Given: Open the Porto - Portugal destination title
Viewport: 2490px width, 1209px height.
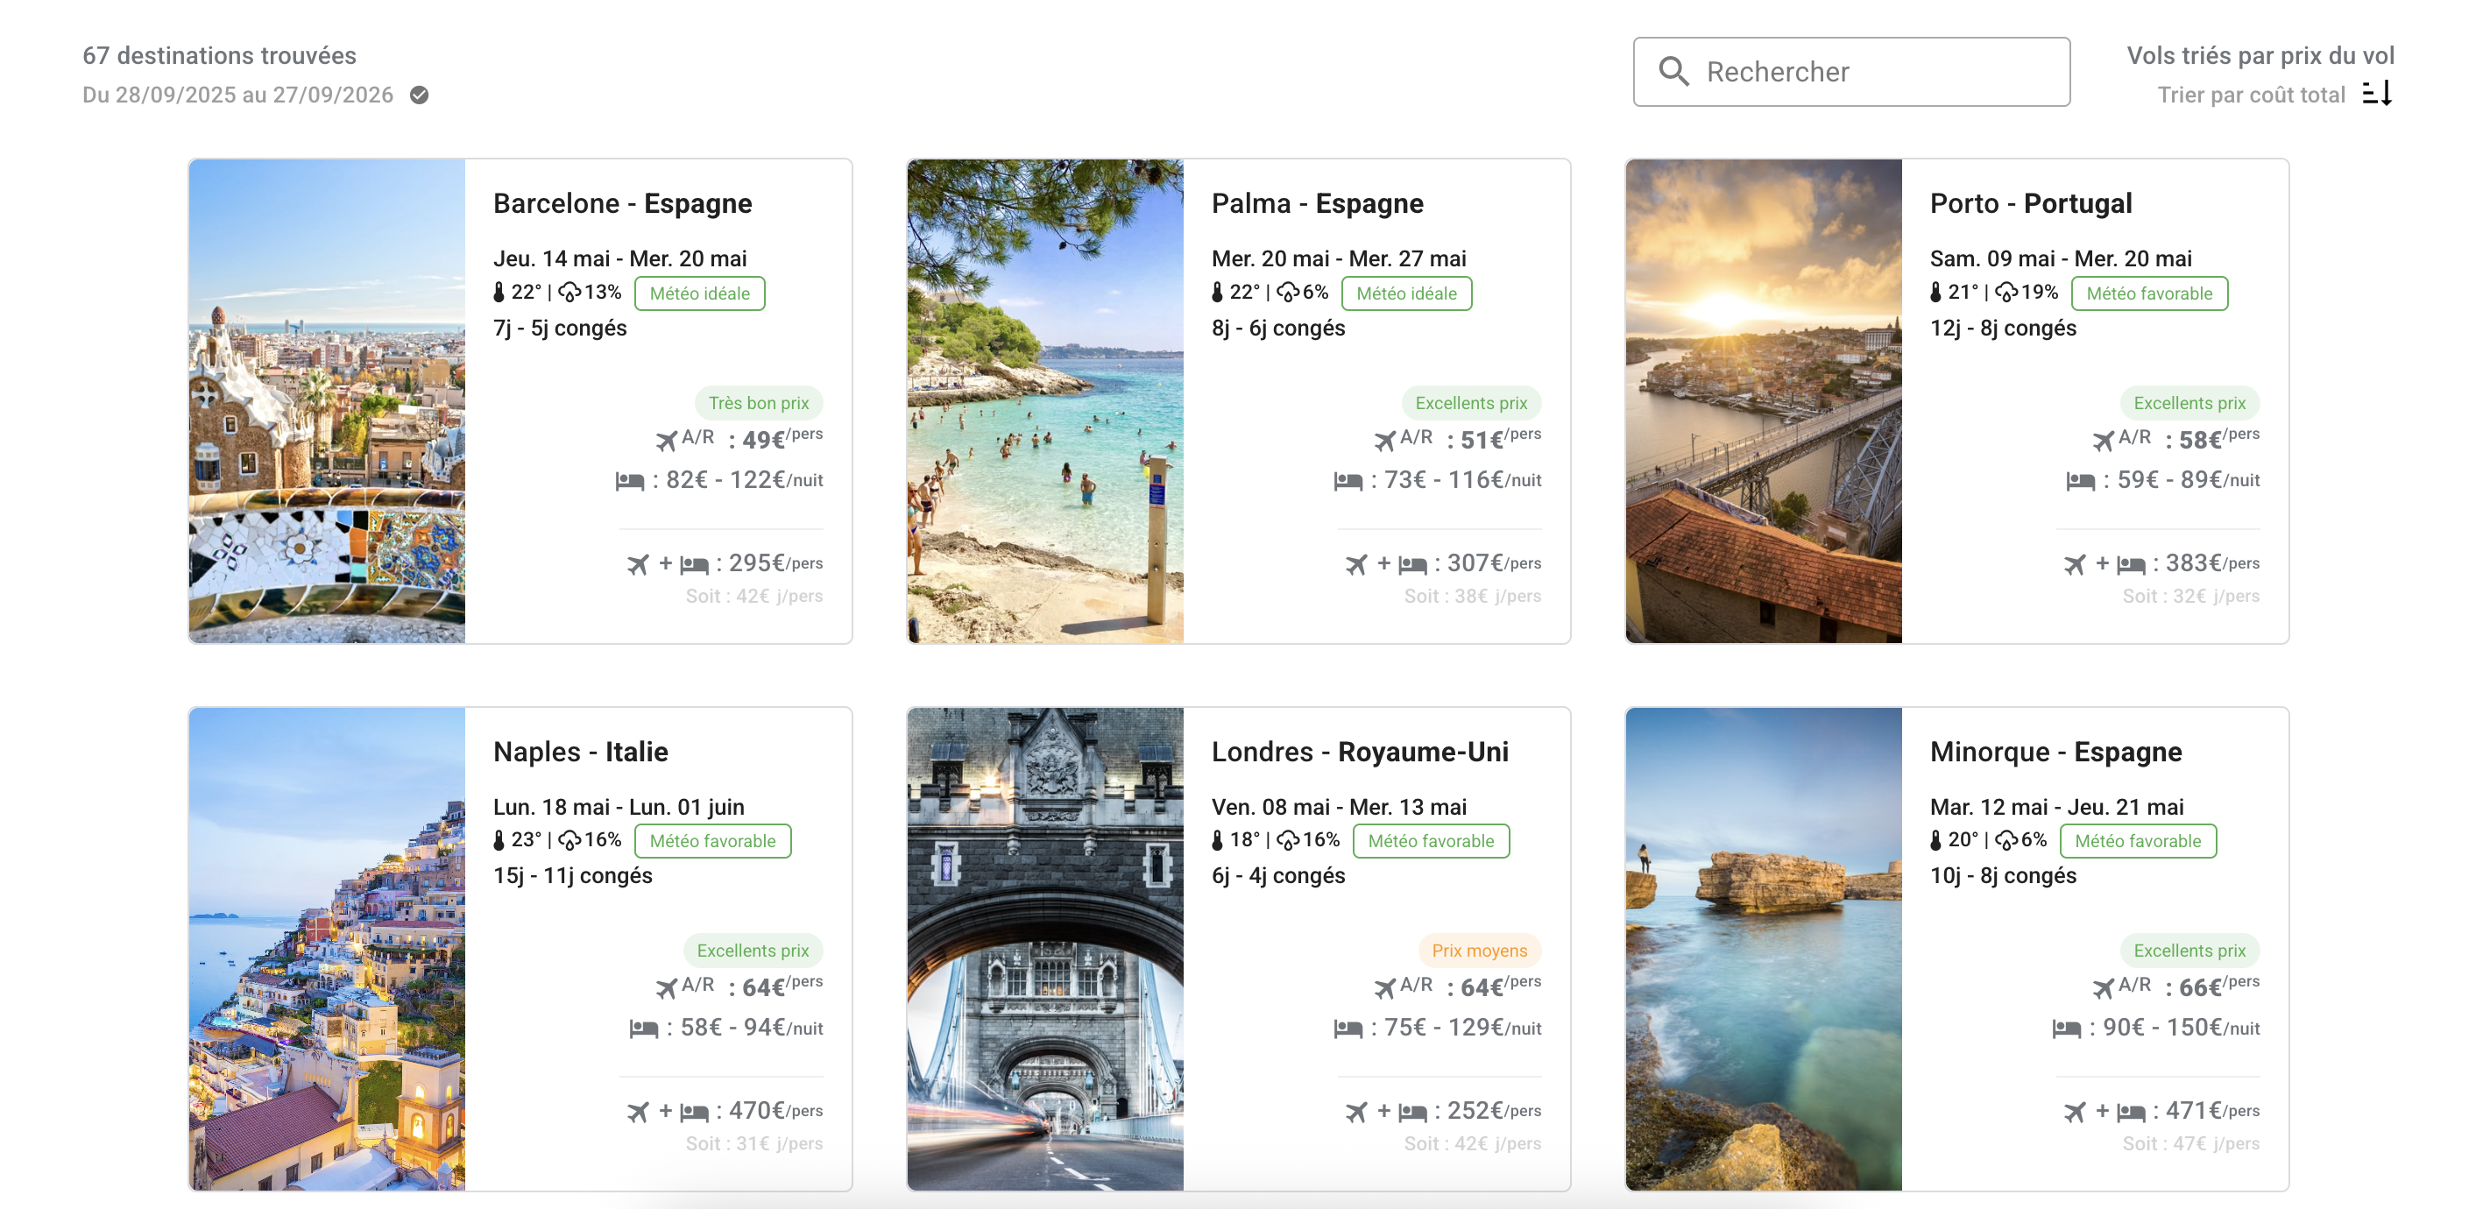Looking at the screenshot, I should 2030,203.
